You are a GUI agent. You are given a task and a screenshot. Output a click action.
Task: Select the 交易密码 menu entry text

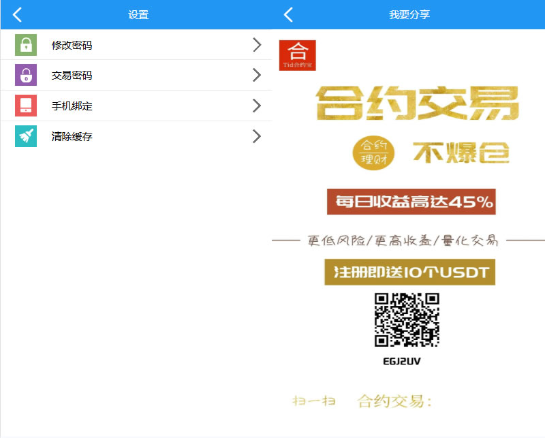72,76
